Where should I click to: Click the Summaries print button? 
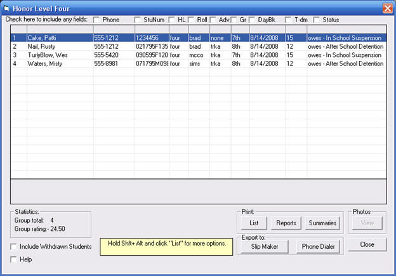[322, 223]
